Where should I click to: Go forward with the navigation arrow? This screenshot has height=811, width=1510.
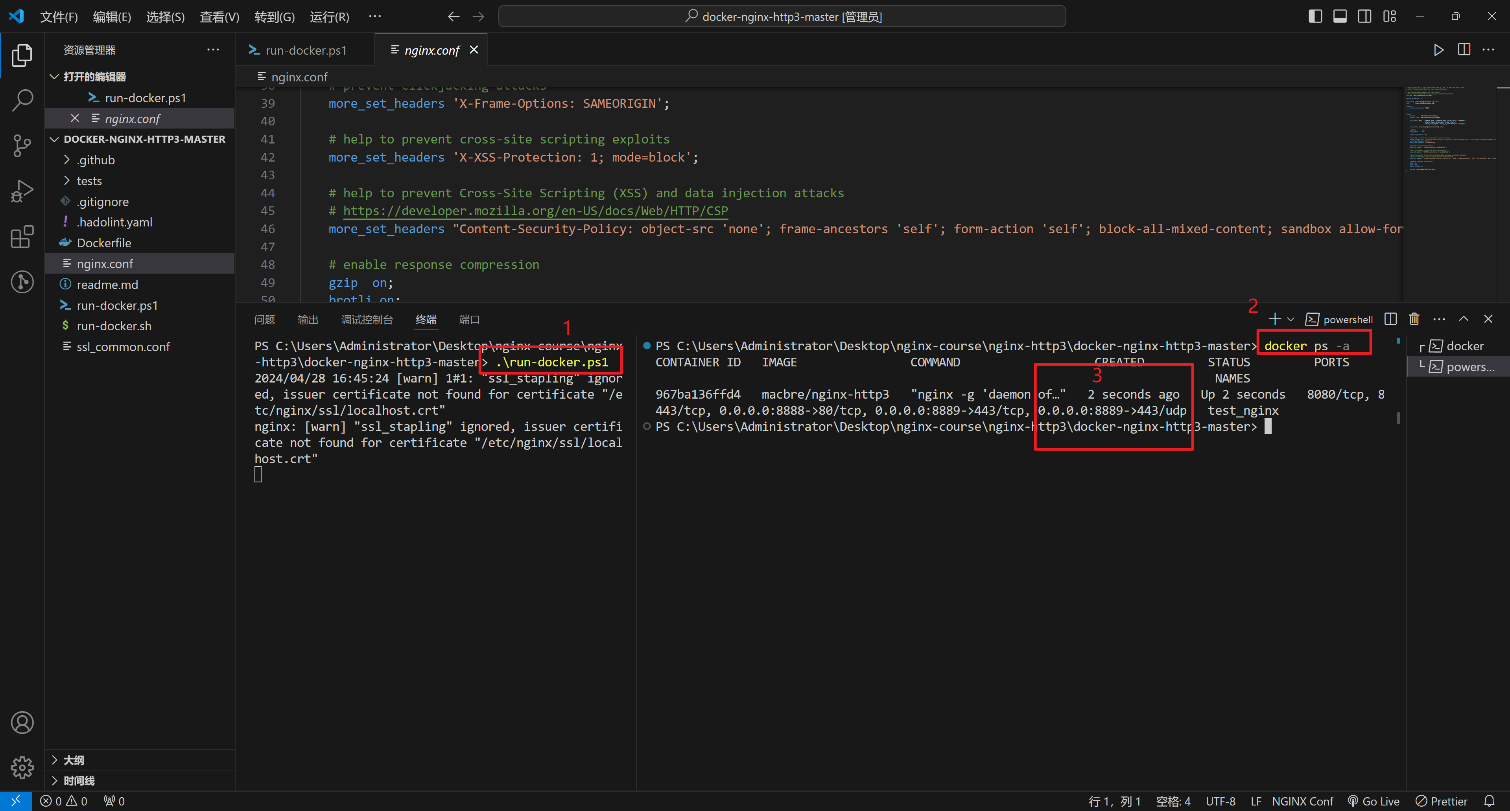point(478,17)
